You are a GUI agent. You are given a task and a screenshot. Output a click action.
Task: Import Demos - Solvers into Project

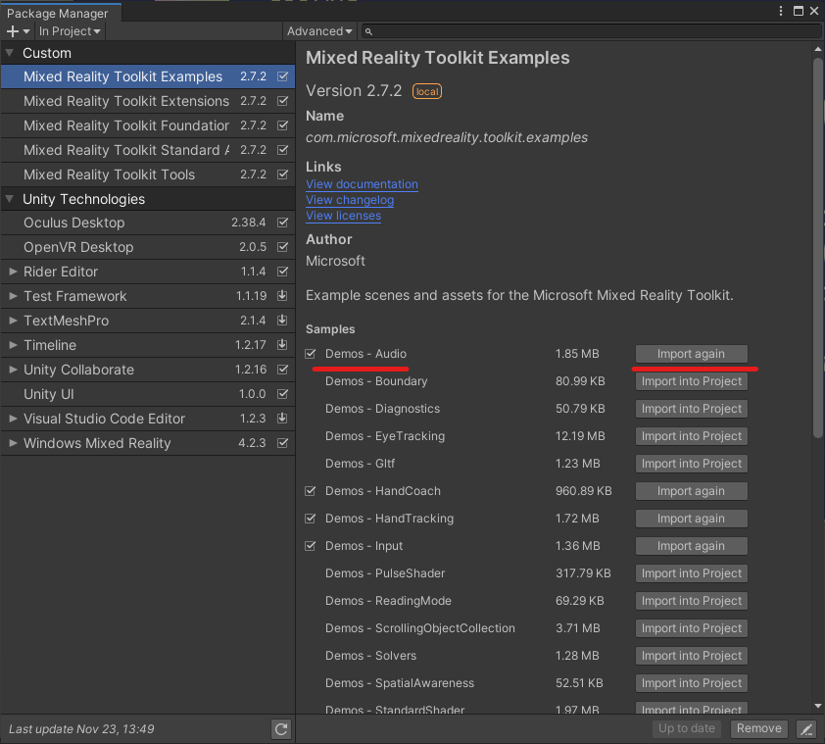692,656
